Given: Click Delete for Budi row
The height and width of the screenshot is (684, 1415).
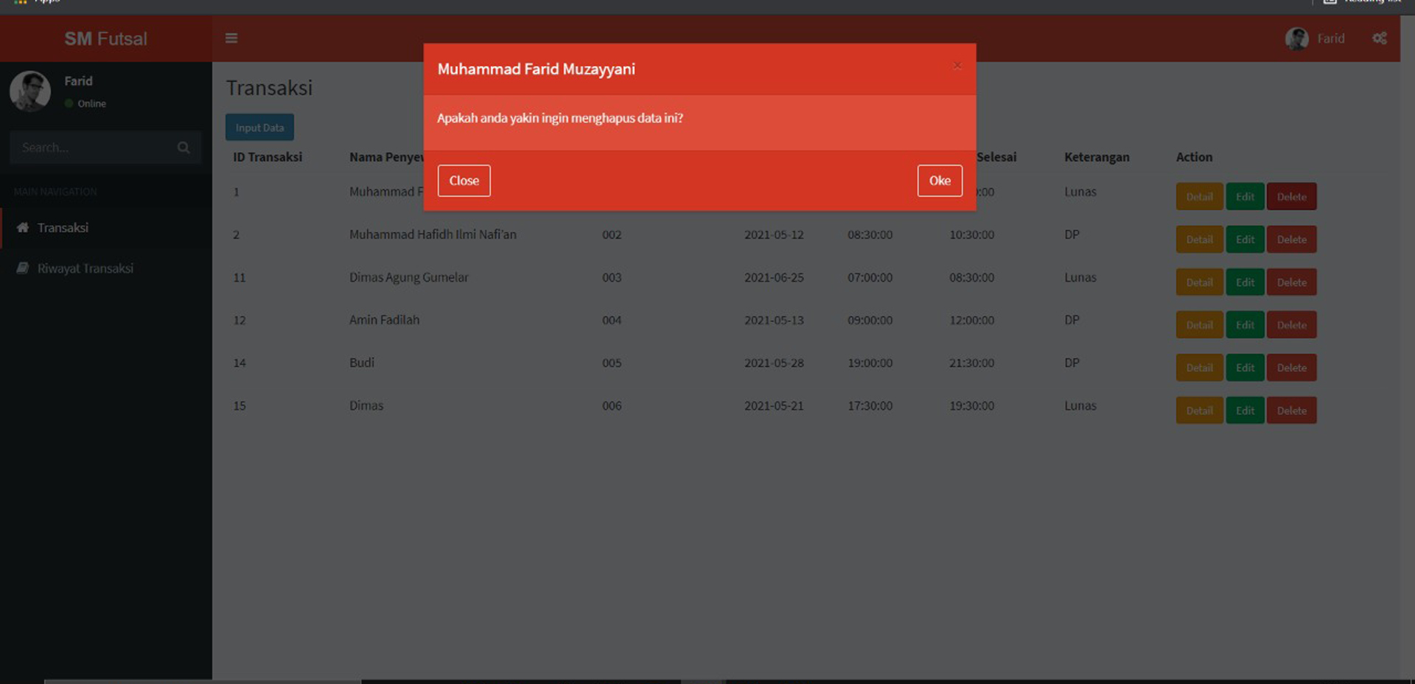Looking at the screenshot, I should point(1291,368).
